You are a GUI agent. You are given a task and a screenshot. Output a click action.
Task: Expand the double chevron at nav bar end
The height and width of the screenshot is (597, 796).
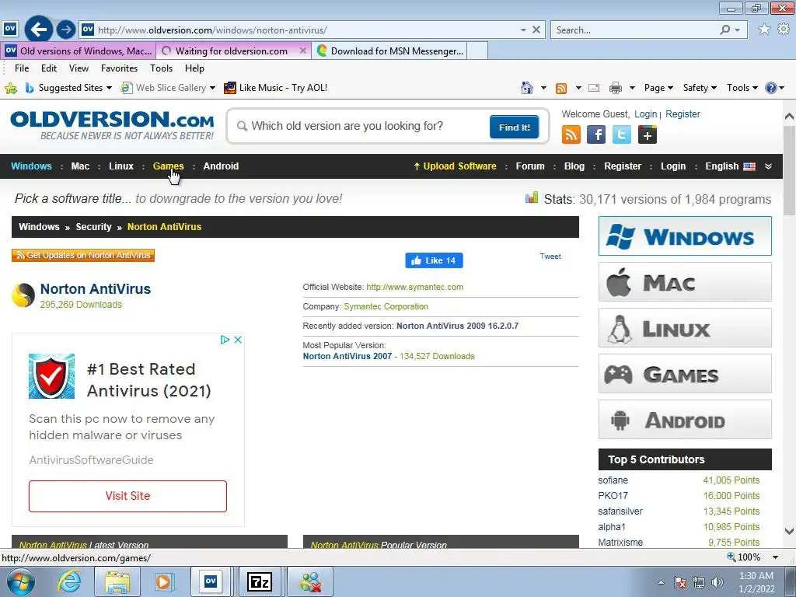768,166
